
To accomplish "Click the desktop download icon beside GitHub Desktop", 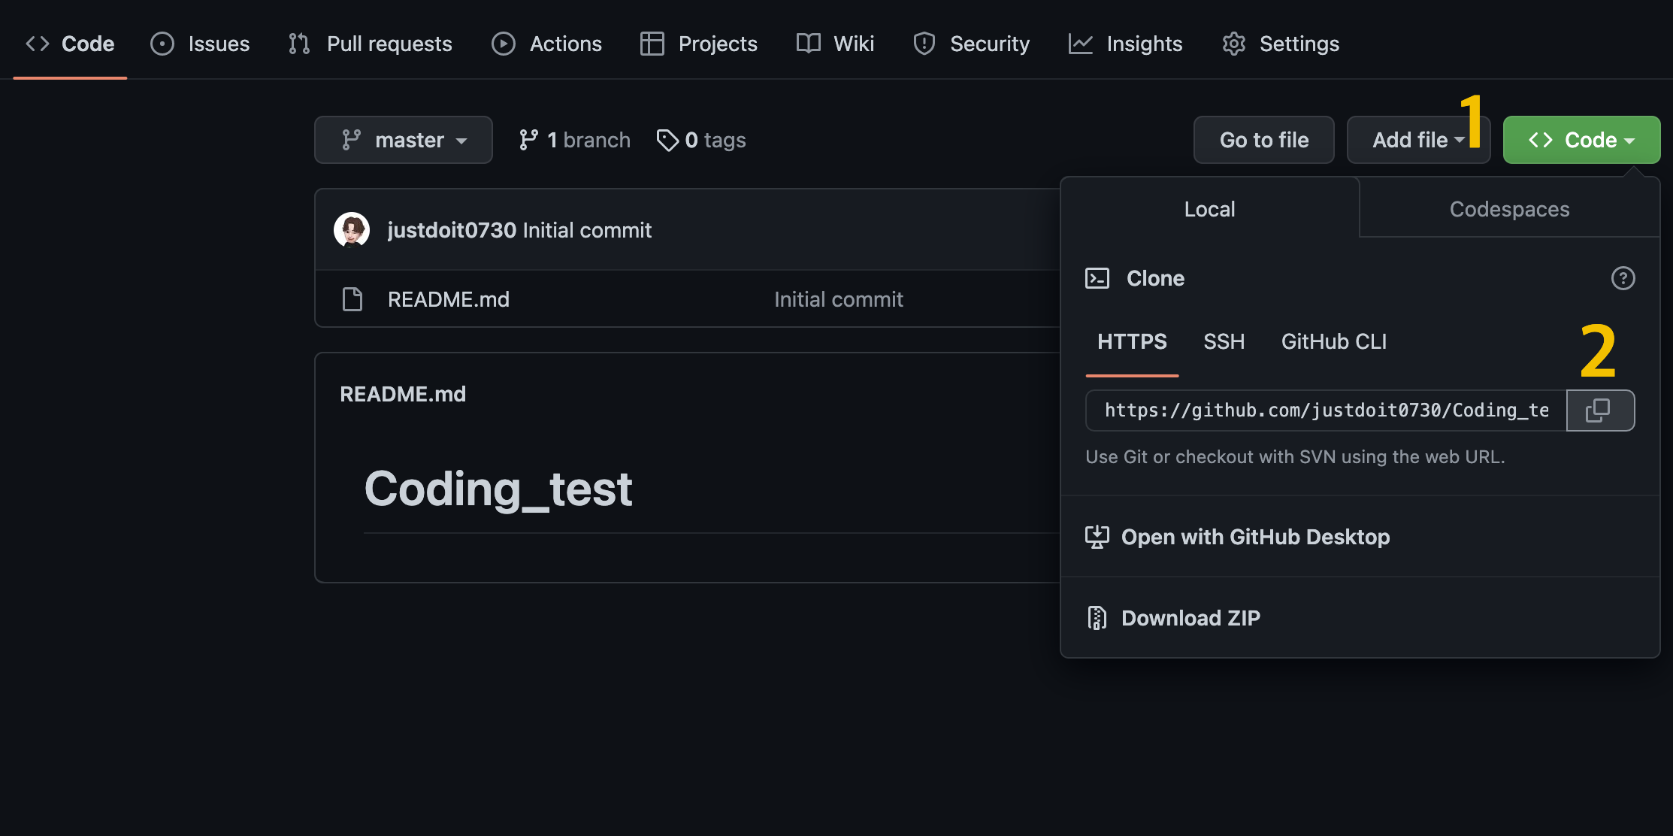I will click(x=1097, y=537).
